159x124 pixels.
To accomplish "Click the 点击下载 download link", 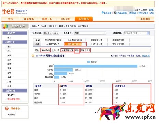I will coord(146,56).
